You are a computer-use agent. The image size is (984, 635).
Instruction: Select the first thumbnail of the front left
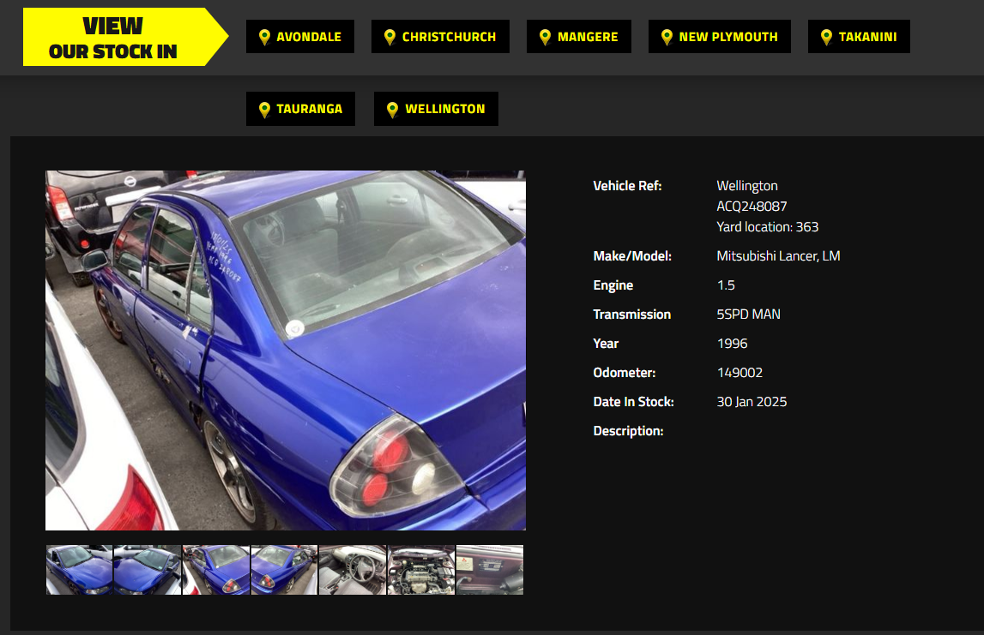click(x=79, y=570)
